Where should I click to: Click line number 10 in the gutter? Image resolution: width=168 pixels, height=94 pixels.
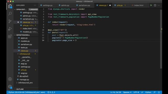(43, 30)
